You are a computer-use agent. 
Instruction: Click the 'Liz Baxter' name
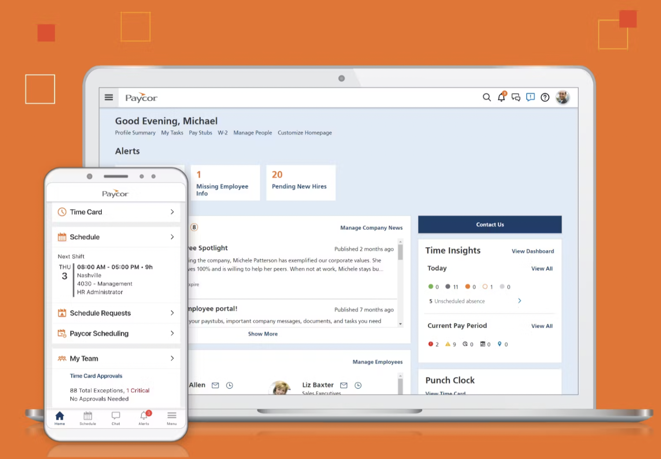[318, 385]
